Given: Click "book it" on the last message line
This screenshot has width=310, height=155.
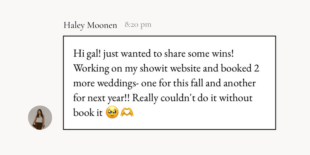Looking at the screenshot, I should tap(88, 112).
